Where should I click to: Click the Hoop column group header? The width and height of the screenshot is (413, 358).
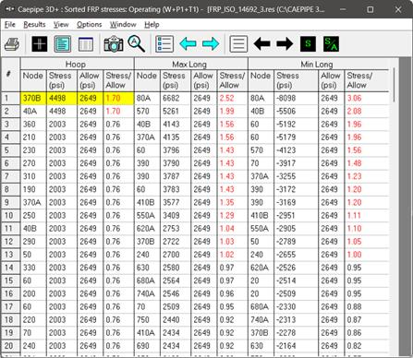pyautogui.click(x=78, y=65)
